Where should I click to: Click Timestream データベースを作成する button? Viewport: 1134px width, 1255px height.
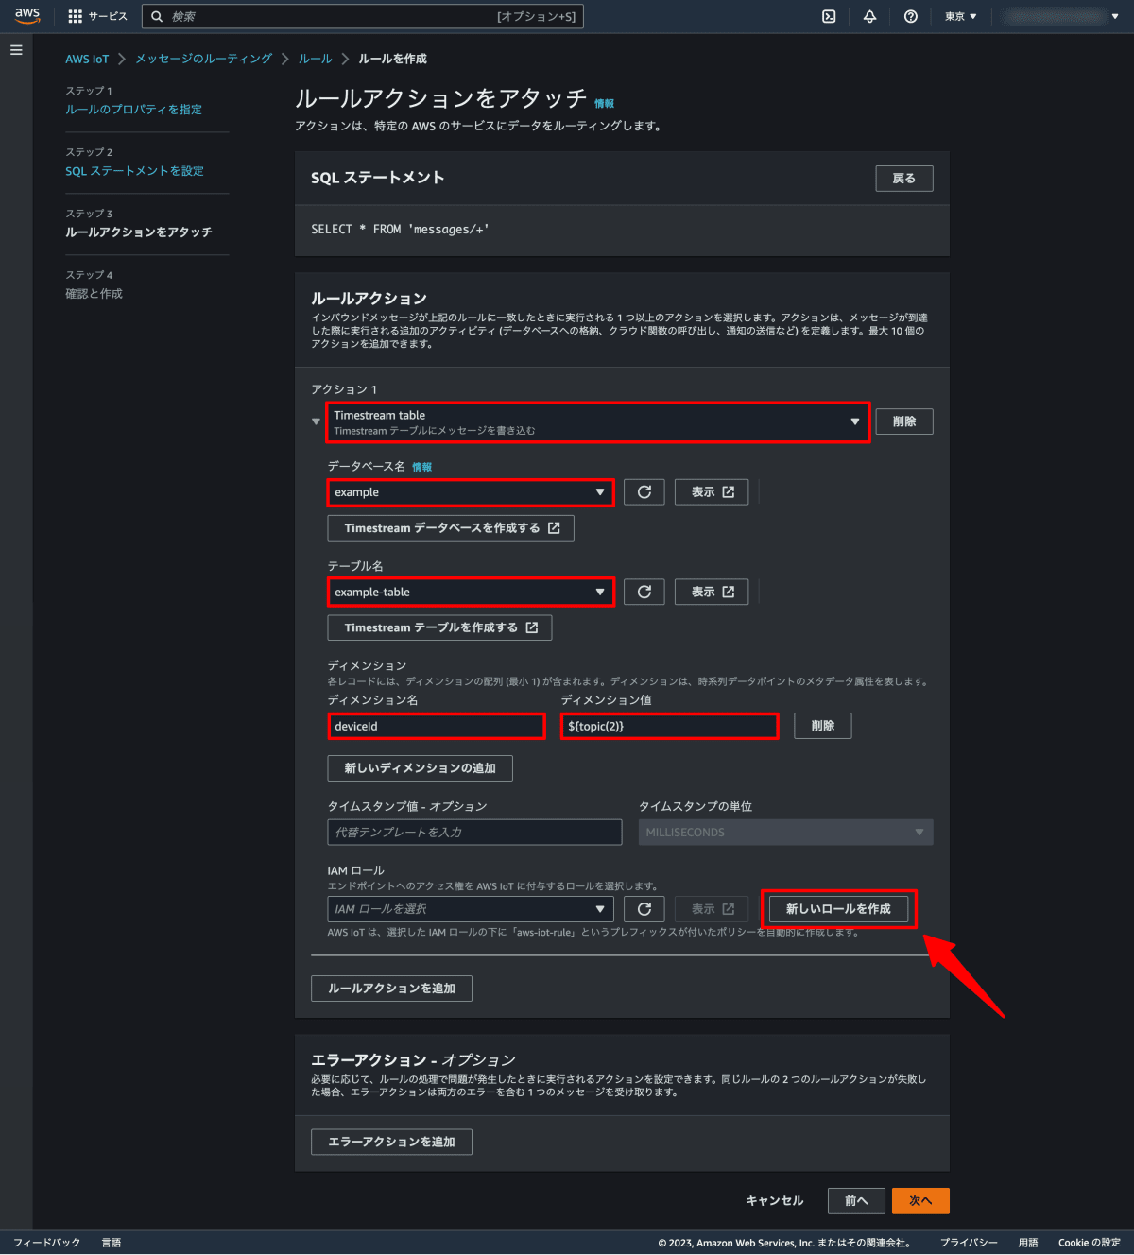(x=451, y=528)
